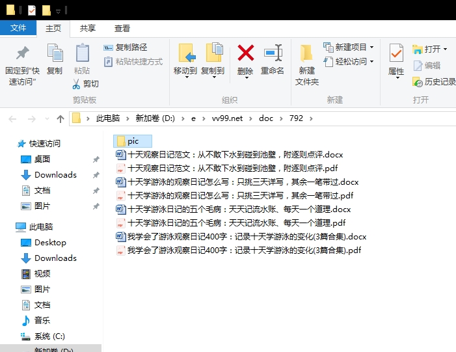Click the doc breadcrumb segment
The image size is (456, 352).
pos(266,118)
